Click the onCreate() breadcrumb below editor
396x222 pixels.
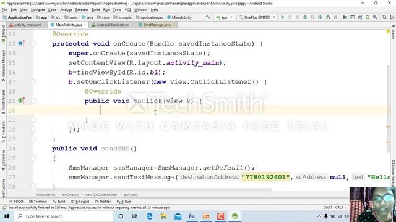[71, 195]
